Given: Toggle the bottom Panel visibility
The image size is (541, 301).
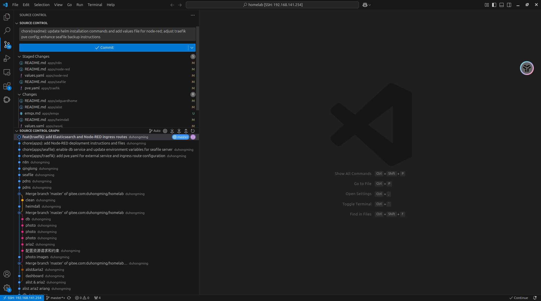Looking at the screenshot, I should (502, 5).
